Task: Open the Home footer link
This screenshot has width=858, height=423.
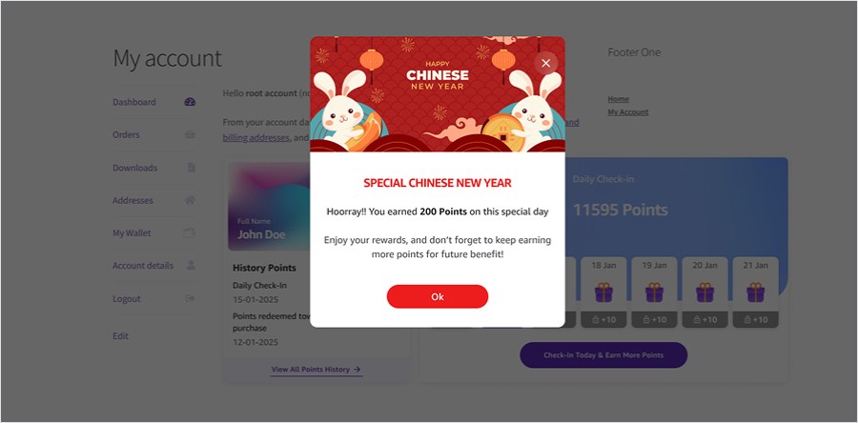Action: (x=619, y=99)
